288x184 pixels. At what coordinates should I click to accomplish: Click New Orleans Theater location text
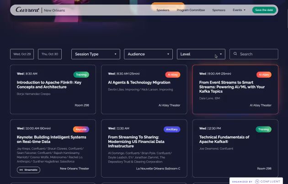75,168
